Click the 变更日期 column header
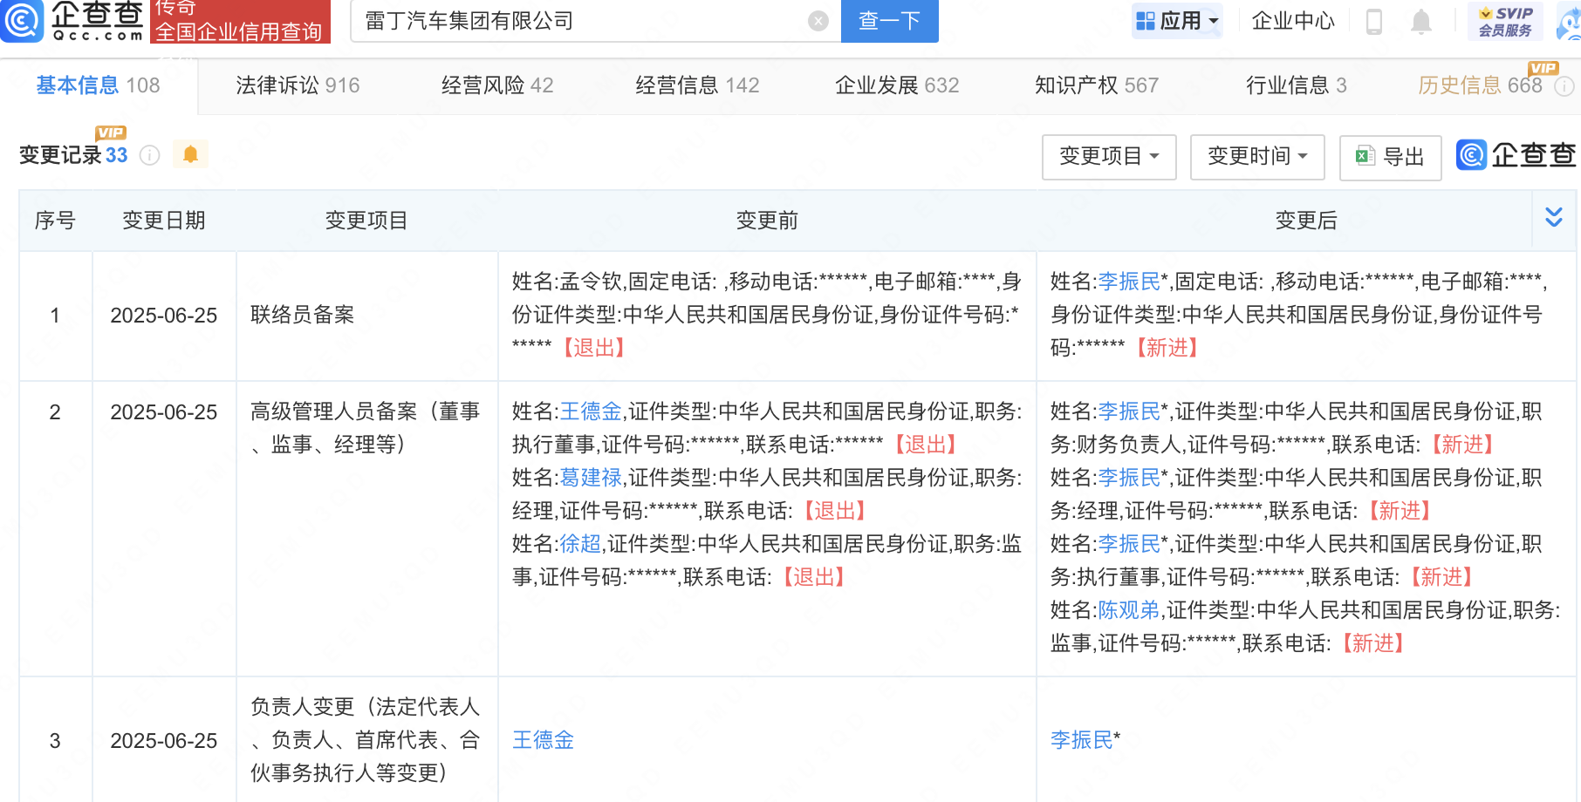 coord(164,221)
